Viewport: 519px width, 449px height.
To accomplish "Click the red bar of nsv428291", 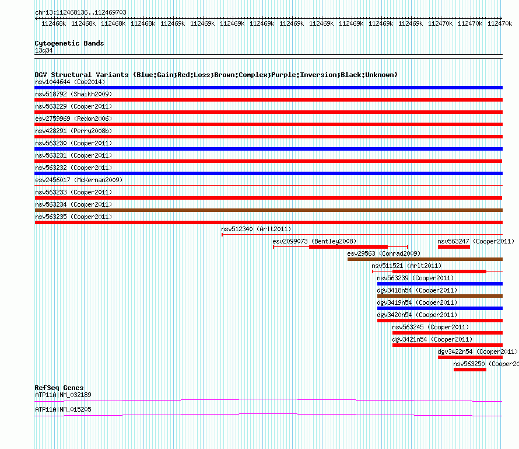I will pos(268,137).
